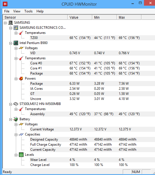Image resolution: width=155 pixels, height=175 pixels.
Task: Select the Designed Capacity row
Action: (92, 139)
